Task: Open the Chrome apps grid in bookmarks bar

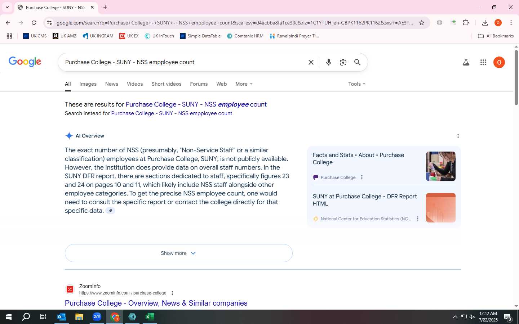Action: (9, 36)
